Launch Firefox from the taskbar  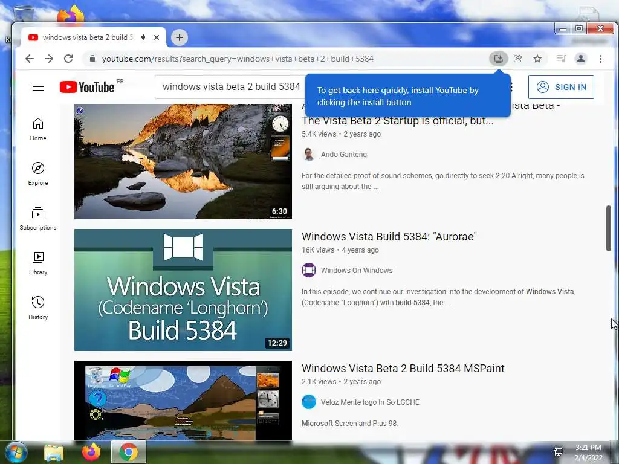click(91, 452)
